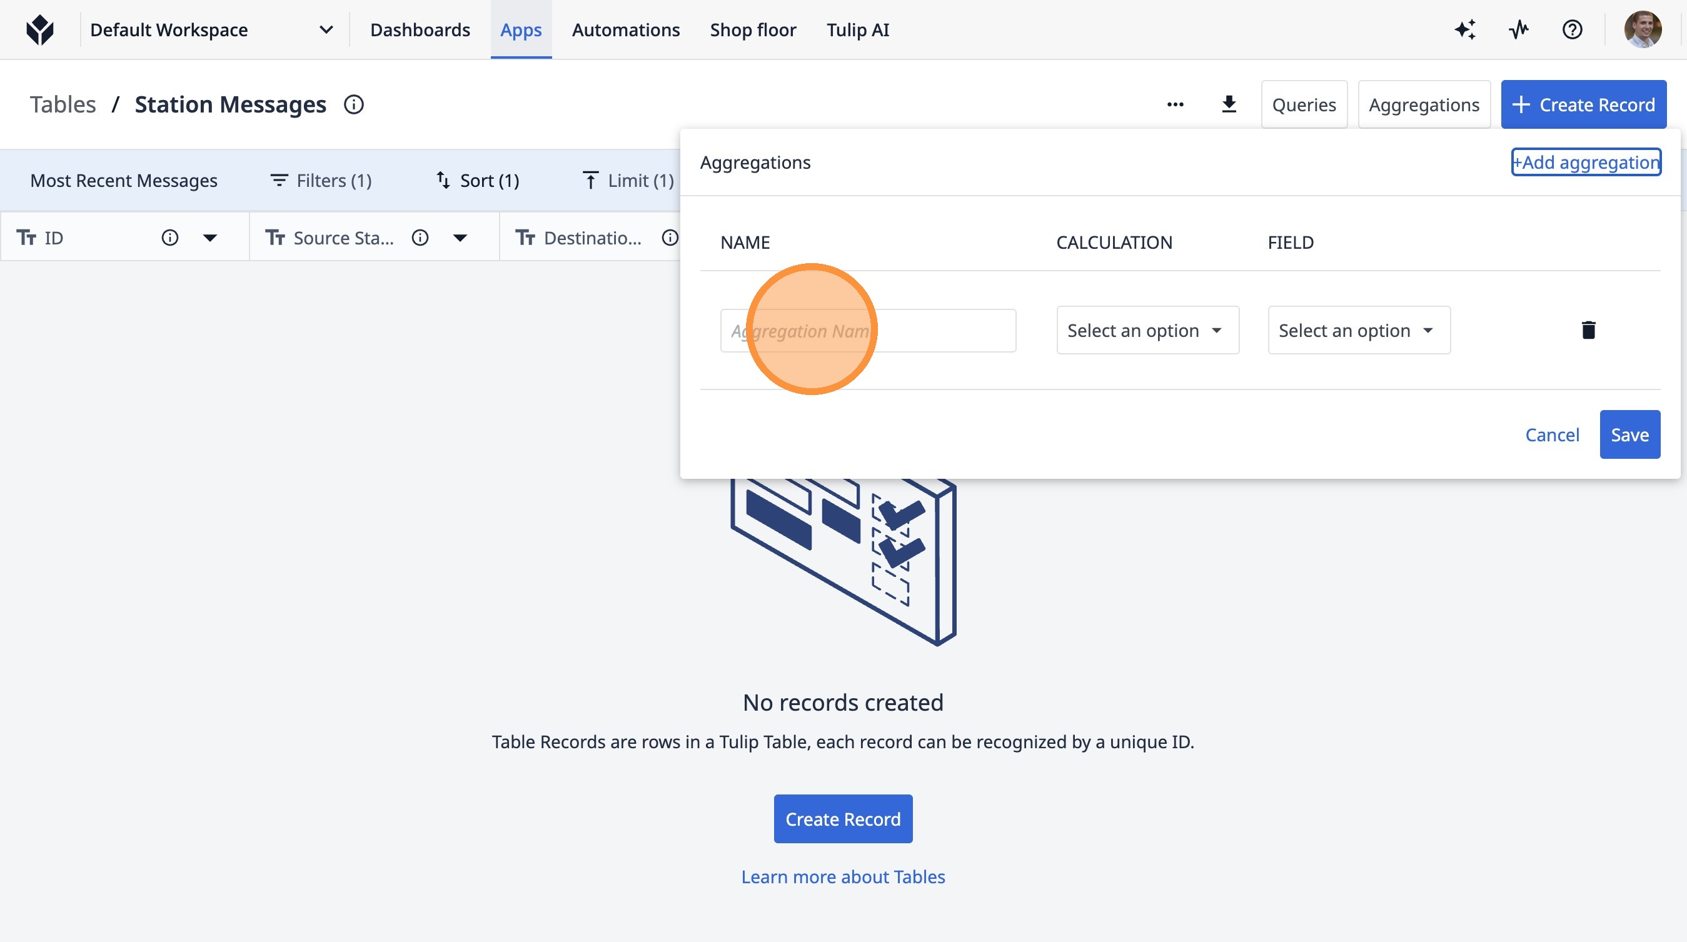Follow the Learn more about Tables link

tap(843, 876)
